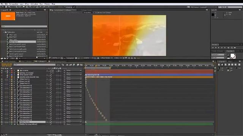
Task: Select the Zoom magnifier tool
Action: click(x=9, y=7)
